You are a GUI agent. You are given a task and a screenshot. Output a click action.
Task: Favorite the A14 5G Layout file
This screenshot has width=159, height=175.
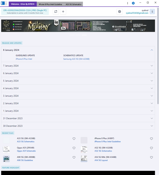point(151,157)
